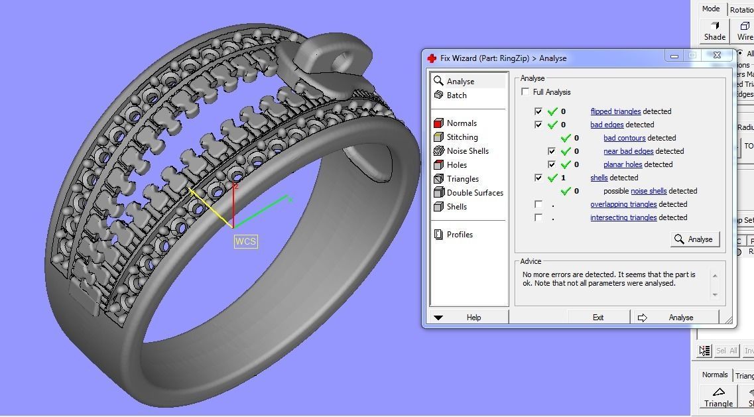Click the Sel All button
This screenshot has width=754, height=417.
(x=727, y=351)
